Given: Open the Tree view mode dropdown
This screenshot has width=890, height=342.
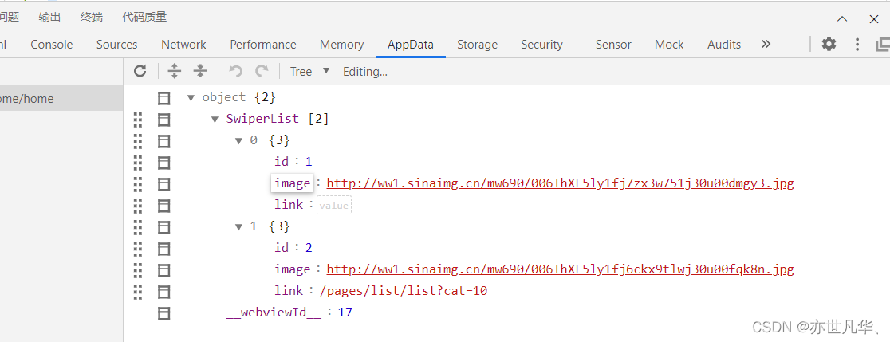Looking at the screenshot, I should point(309,72).
